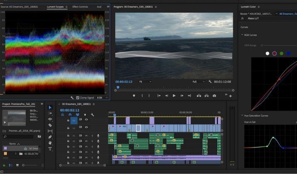Collapse the RGB Curves section

coord(242,35)
